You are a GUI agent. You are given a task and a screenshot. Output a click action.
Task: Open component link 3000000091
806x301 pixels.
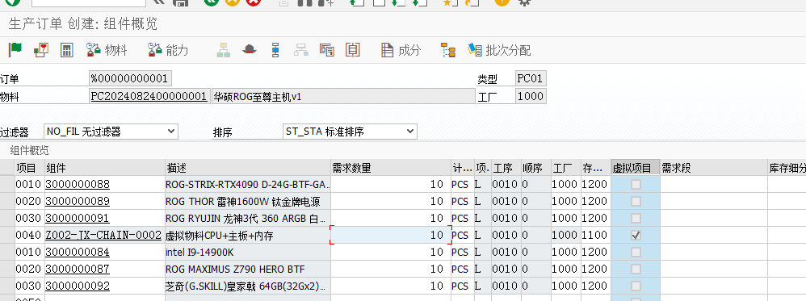78,218
